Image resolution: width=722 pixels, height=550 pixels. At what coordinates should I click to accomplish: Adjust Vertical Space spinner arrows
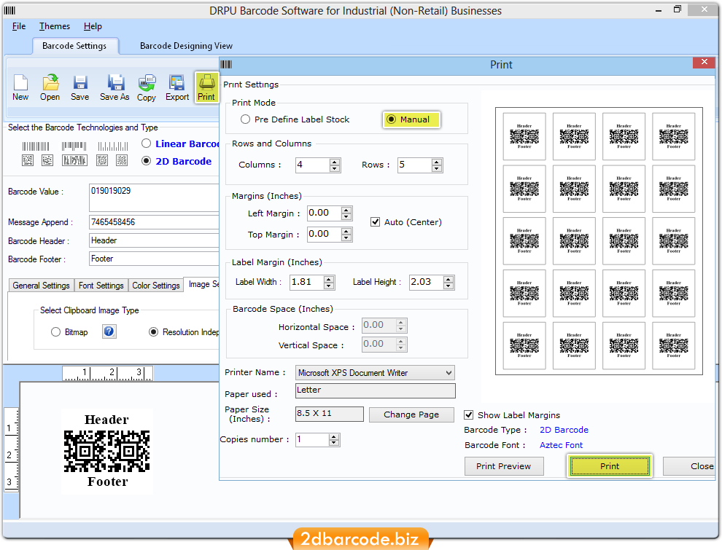coord(400,344)
